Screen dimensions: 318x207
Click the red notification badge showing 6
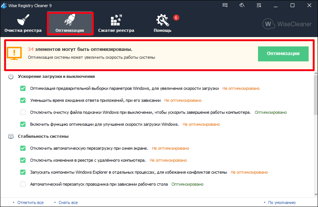176,18
